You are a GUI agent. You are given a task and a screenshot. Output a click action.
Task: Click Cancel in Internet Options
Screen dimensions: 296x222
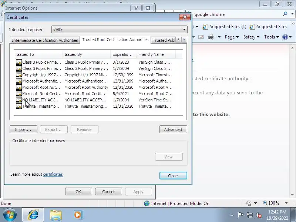coord(108,192)
